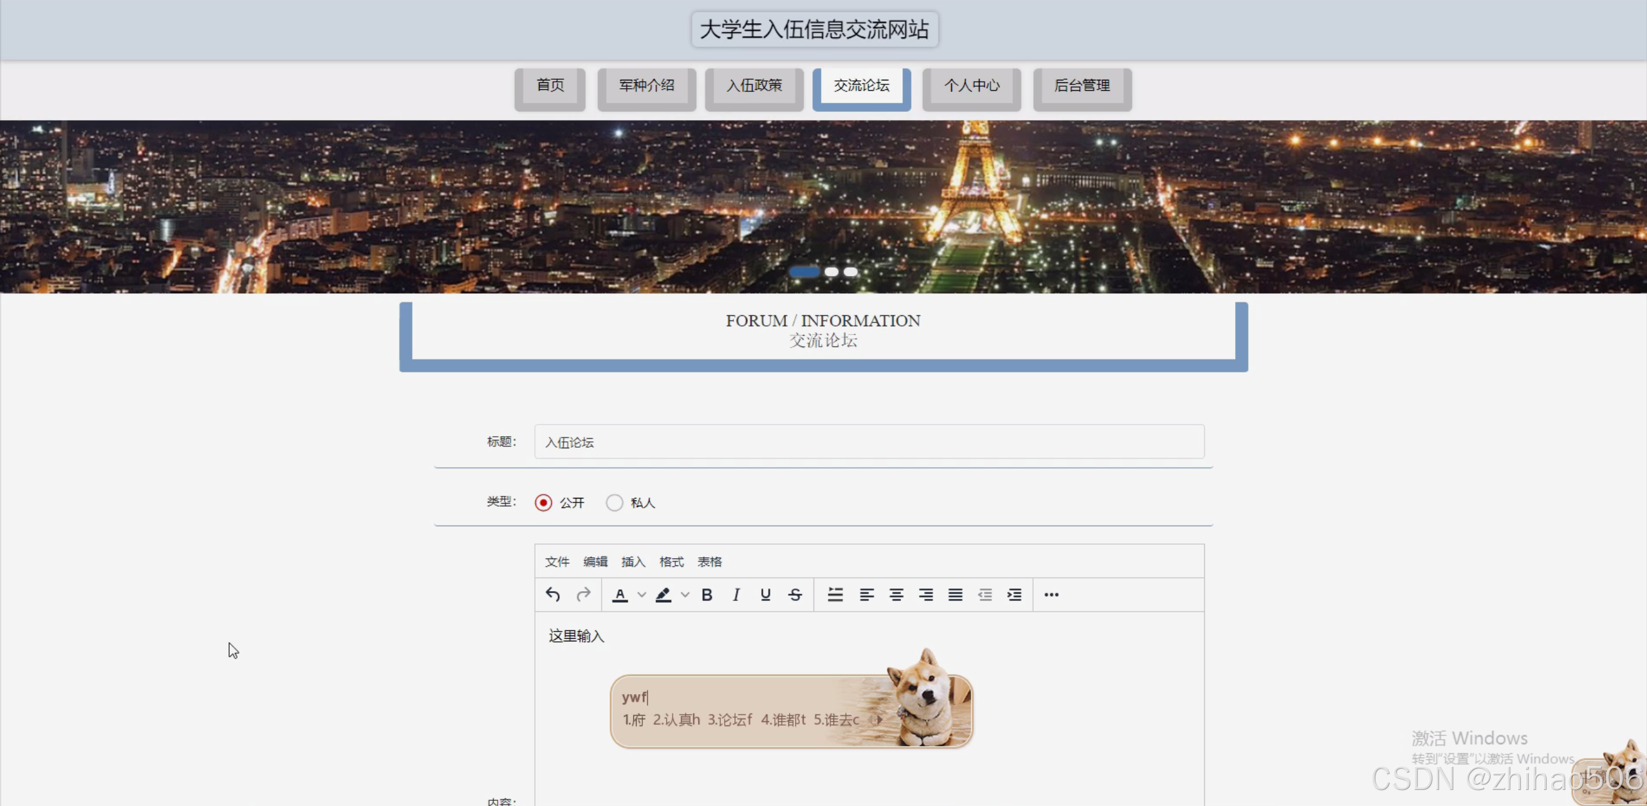Select the 私人 radio option

click(x=615, y=502)
